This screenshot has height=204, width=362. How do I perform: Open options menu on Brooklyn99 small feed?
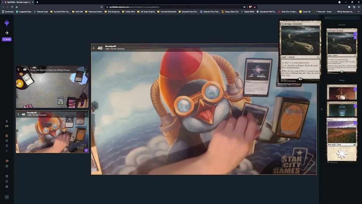pos(86,114)
